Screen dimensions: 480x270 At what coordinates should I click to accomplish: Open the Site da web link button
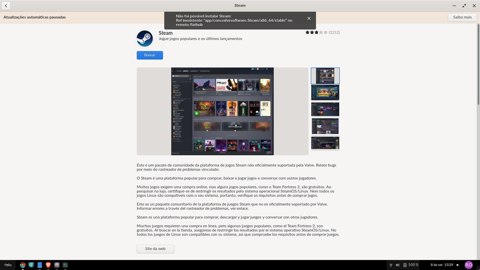pyautogui.click(x=155, y=249)
